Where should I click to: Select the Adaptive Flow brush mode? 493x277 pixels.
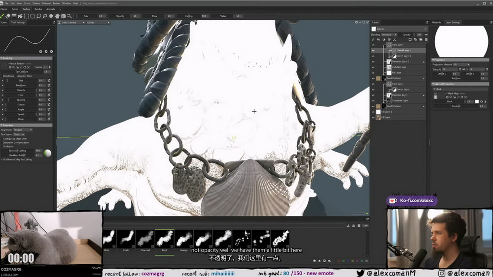coord(25,76)
